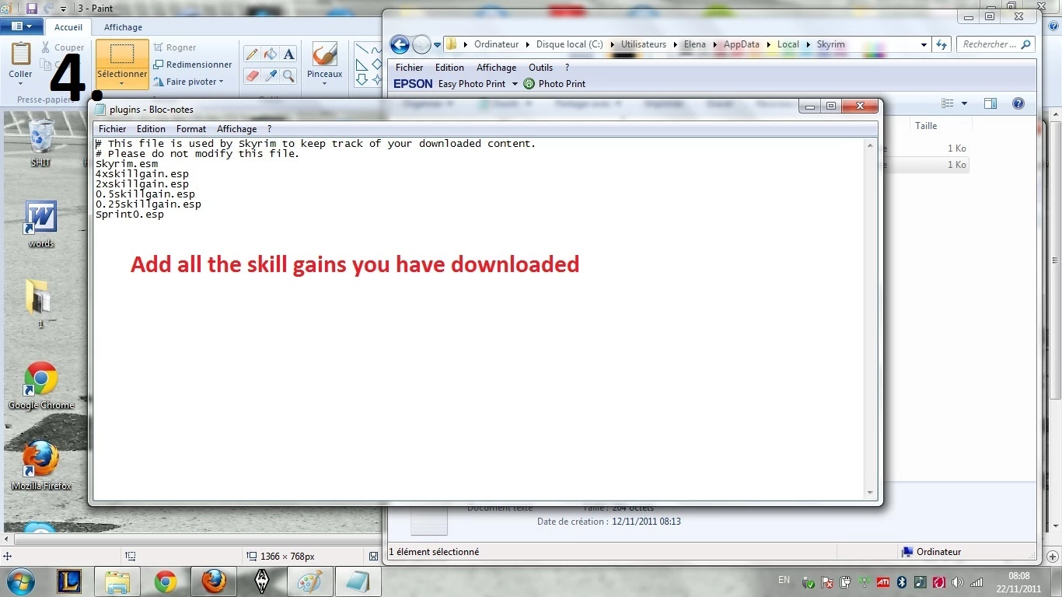Image resolution: width=1062 pixels, height=597 pixels.
Task: Click Redimensionner in the Paint ribbon
Action: pyautogui.click(x=193, y=65)
